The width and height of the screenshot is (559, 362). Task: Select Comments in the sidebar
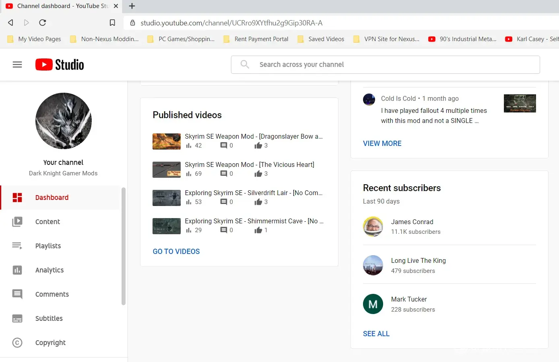click(x=52, y=294)
